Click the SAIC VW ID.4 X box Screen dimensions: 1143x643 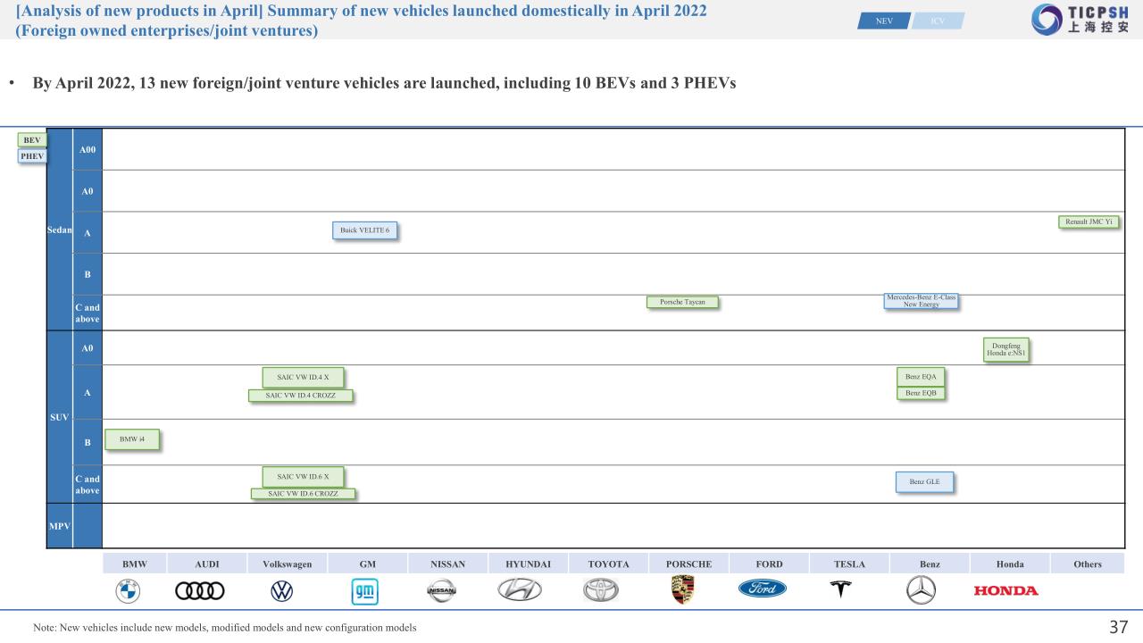coord(303,378)
